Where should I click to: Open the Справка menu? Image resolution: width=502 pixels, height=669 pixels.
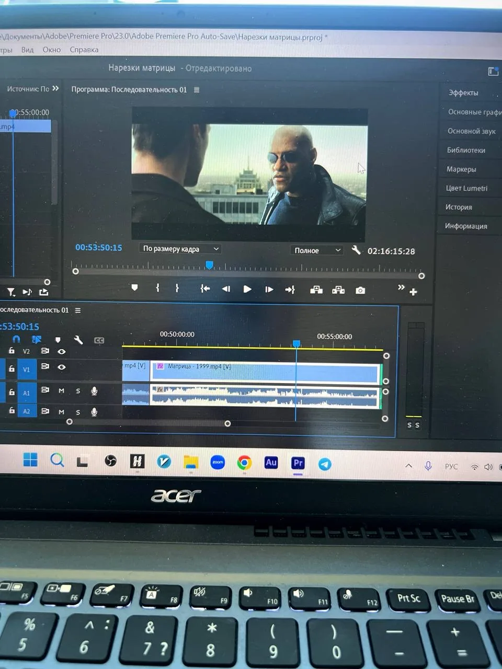[x=84, y=50]
